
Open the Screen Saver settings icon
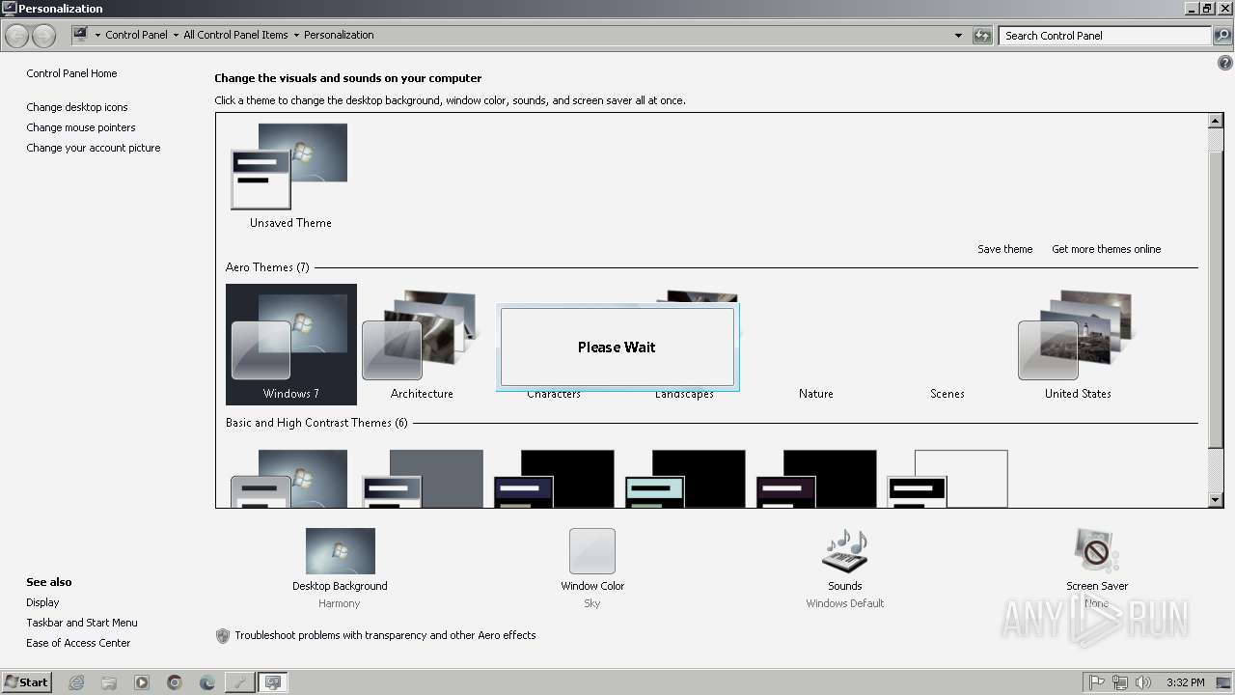point(1096,551)
